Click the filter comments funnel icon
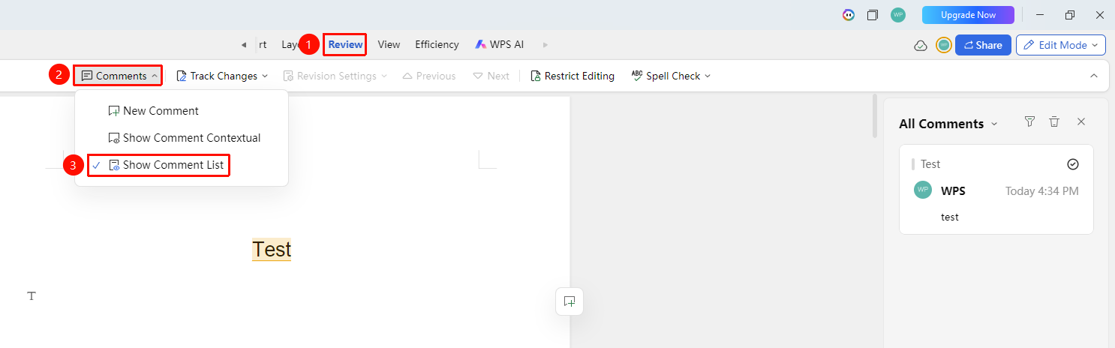1115x348 pixels. [x=1029, y=121]
